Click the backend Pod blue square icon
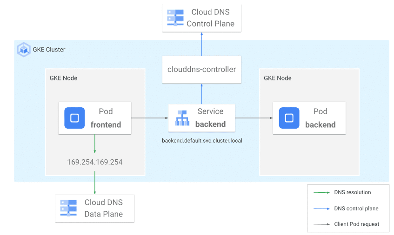This screenshot has height=235, width=394. pyautogui.click(x=289, y=118)
